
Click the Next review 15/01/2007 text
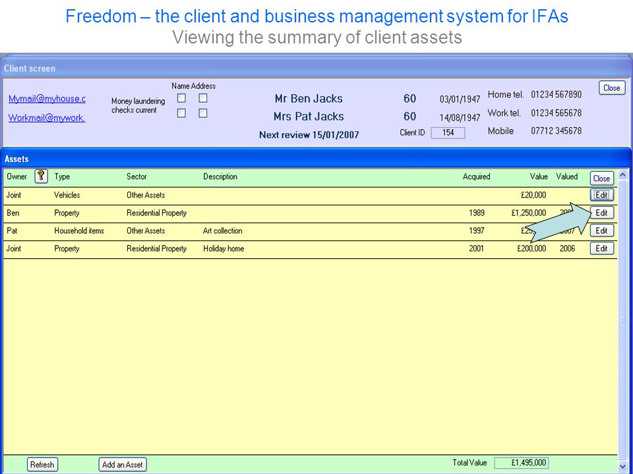[x=309, y=134]
